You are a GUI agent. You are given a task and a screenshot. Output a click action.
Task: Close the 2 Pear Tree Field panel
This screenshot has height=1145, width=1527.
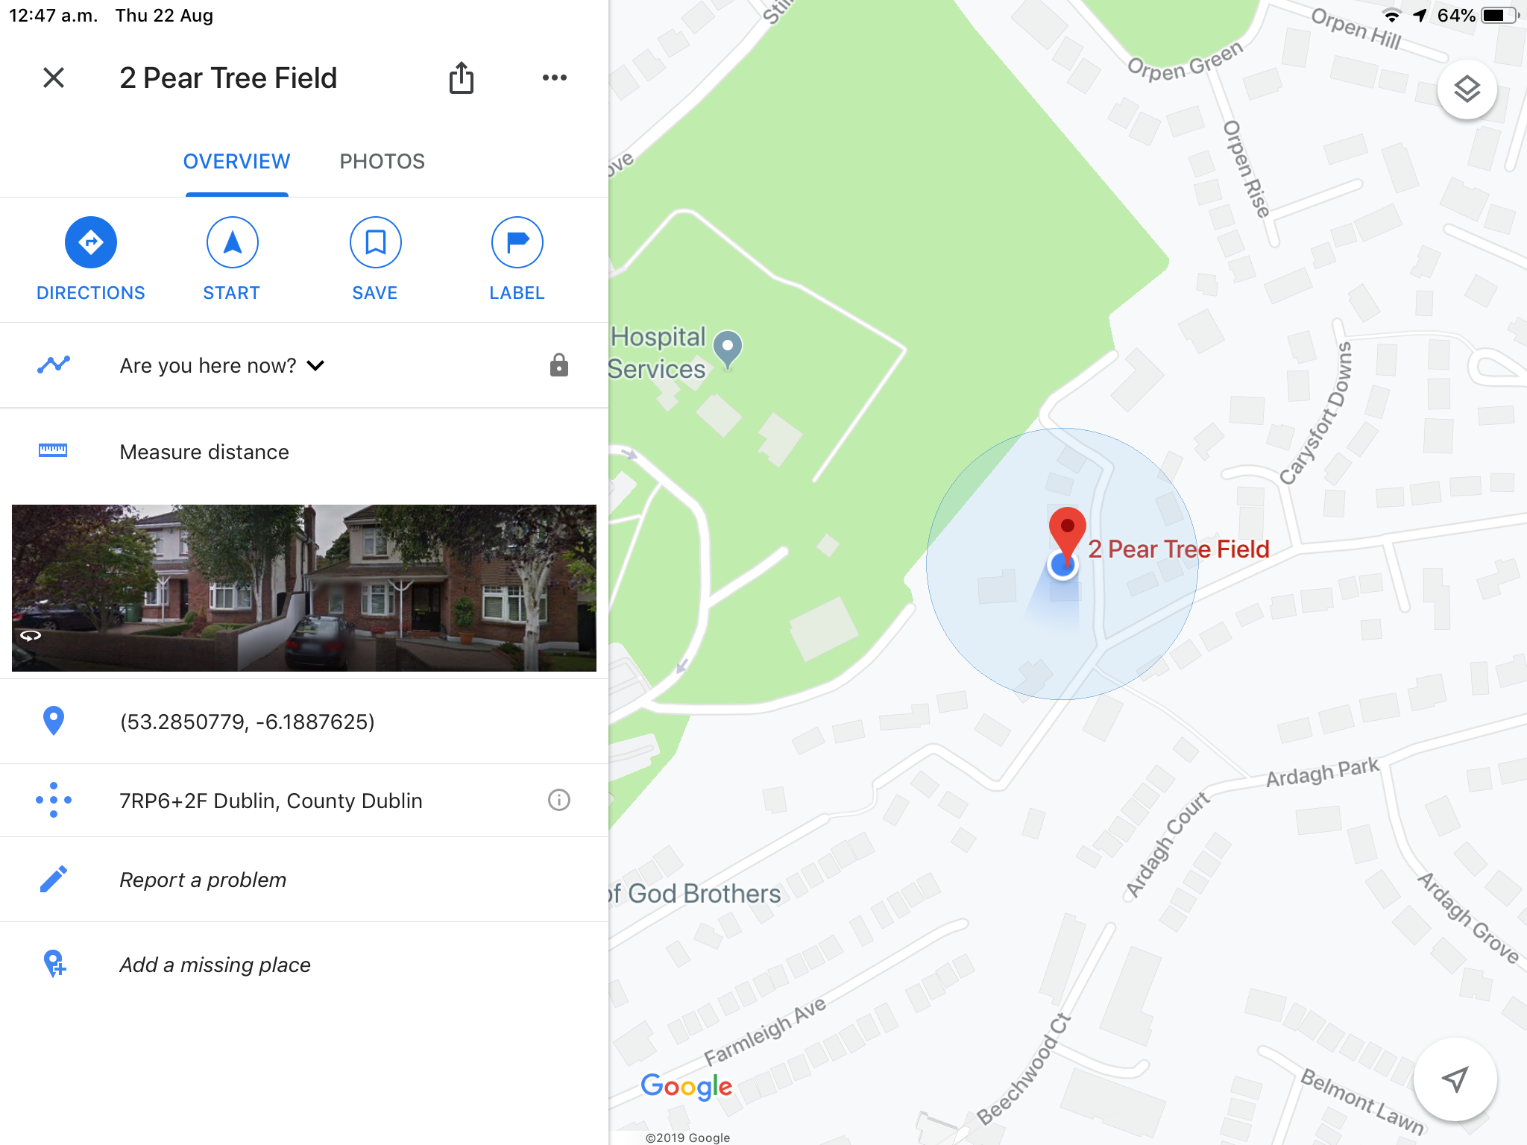pos(54,78)
